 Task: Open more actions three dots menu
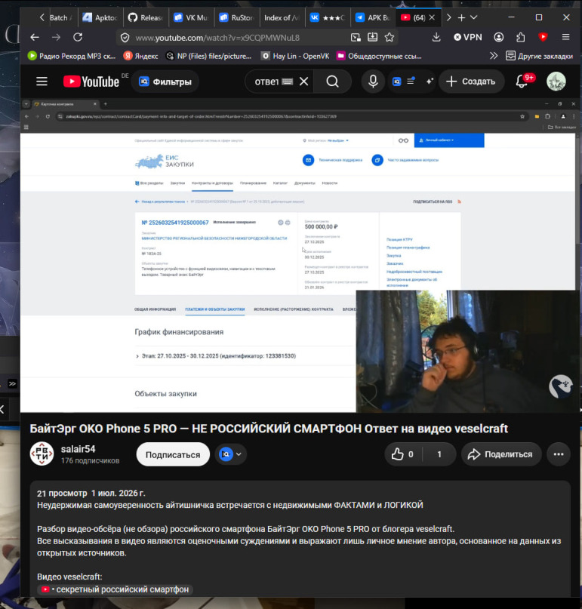559,454
